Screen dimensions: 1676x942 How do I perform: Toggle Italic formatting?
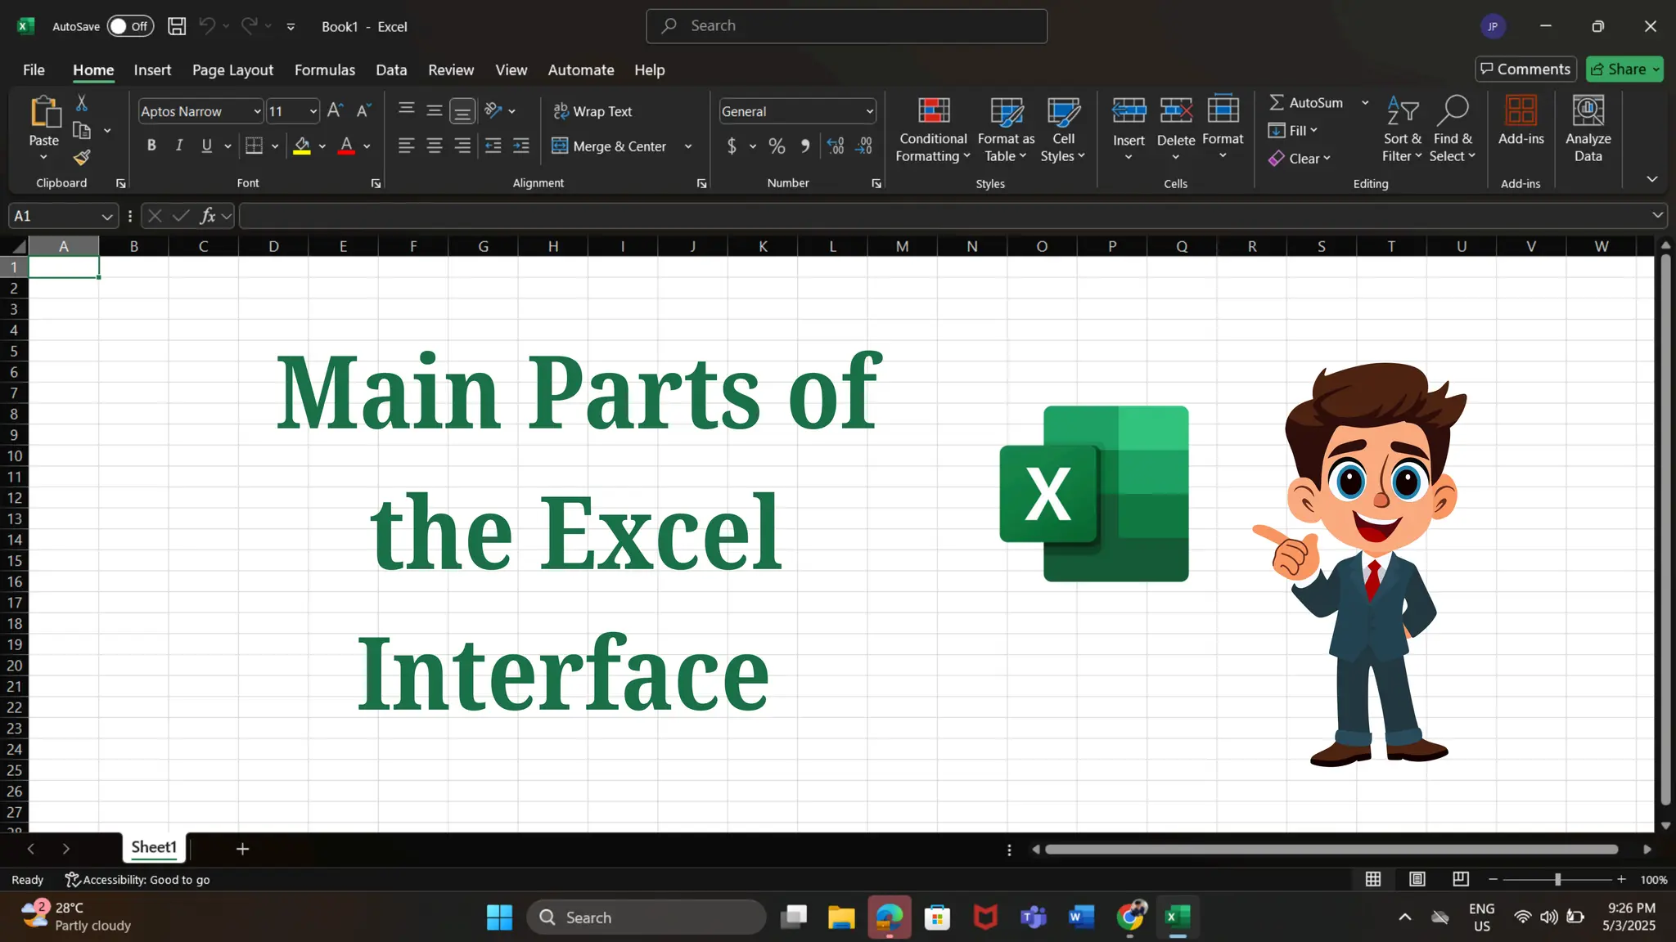click(179, 146)
